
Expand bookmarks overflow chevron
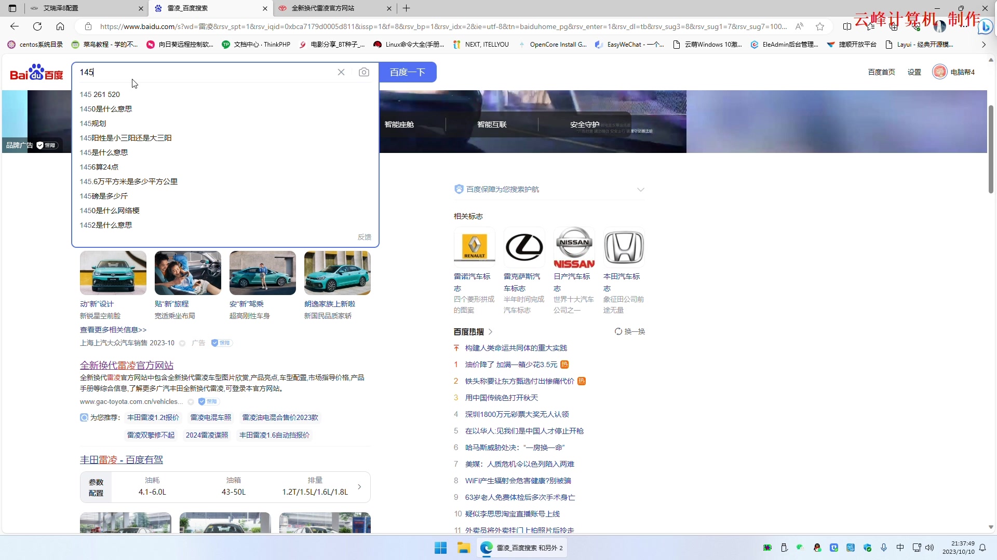[x=983, y=45]
